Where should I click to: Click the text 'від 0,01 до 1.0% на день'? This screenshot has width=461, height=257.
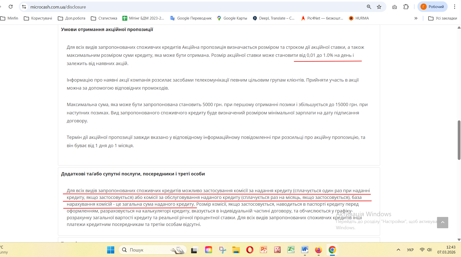[326, 55]
